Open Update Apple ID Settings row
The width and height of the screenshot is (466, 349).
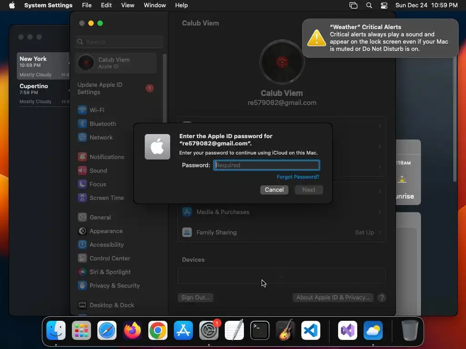116,88
